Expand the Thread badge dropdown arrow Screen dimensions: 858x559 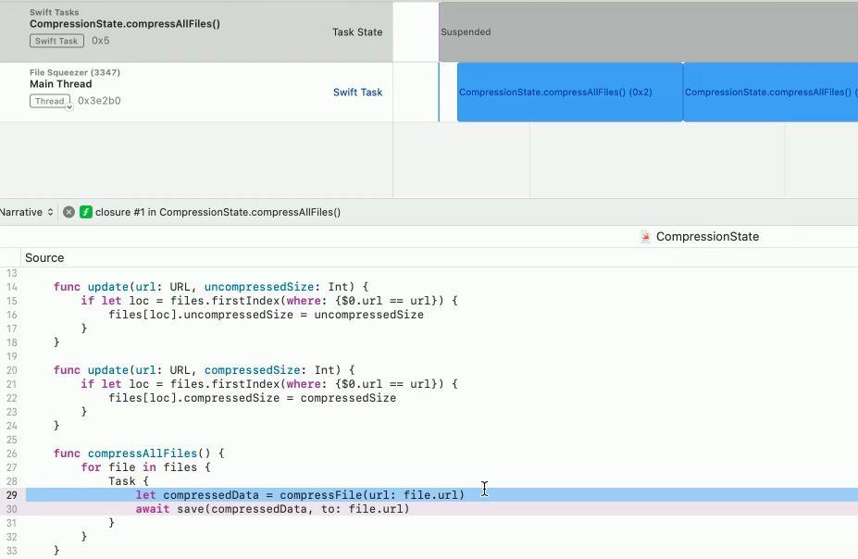(69, 107)
